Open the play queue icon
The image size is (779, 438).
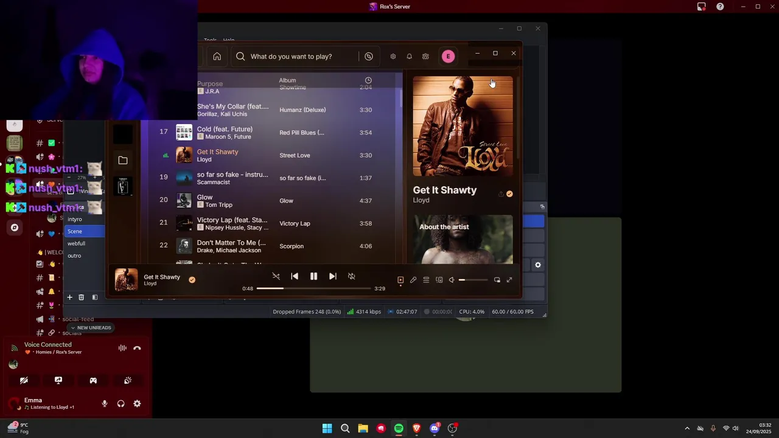(x=426, y=280)
